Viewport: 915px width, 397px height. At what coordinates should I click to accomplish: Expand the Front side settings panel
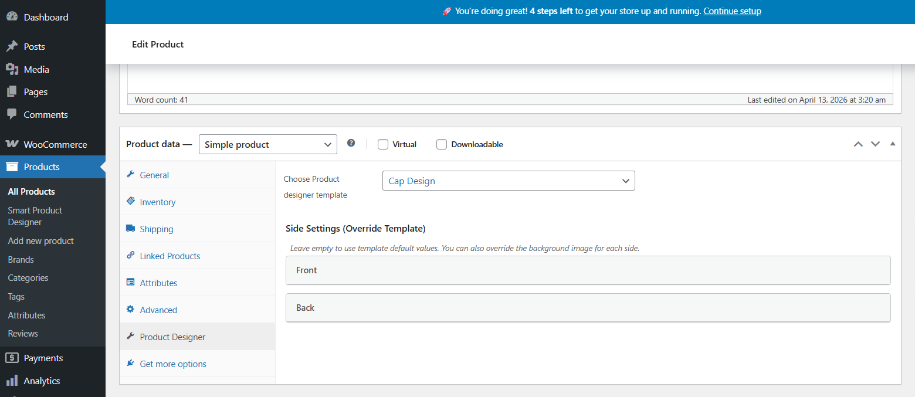click(588, 270)
